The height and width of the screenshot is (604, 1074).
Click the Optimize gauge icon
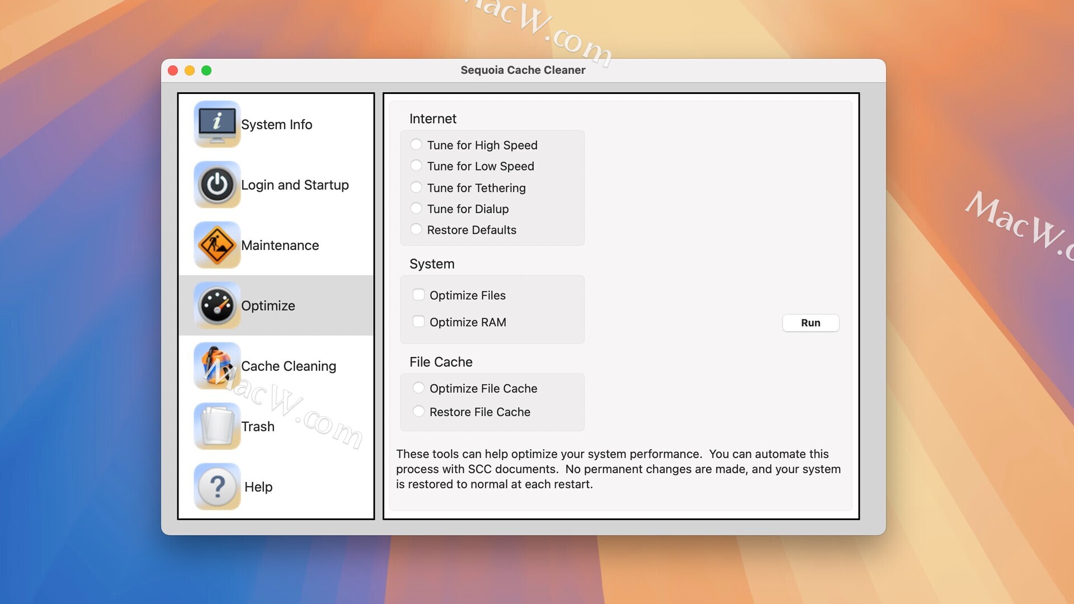pyautogui.click(x=217, y=305)
